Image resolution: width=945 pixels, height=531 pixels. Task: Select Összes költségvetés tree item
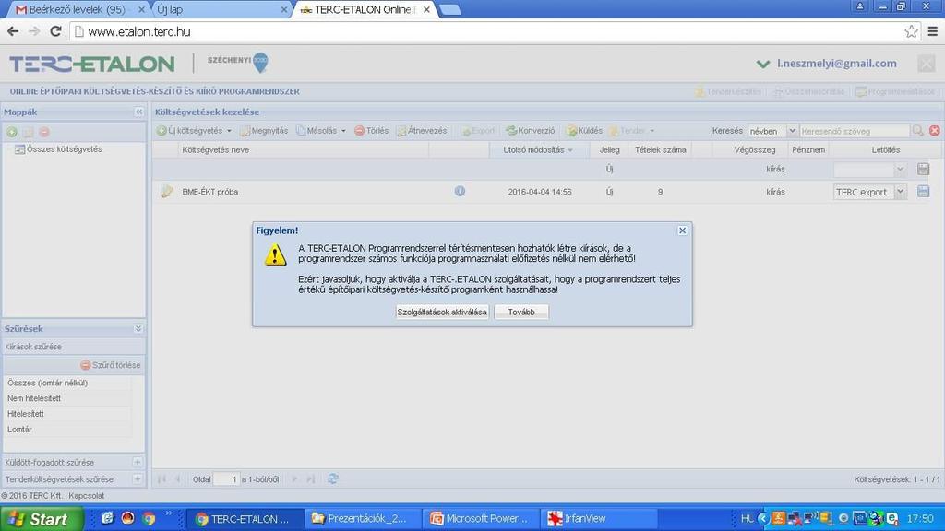tap(58, 149)
